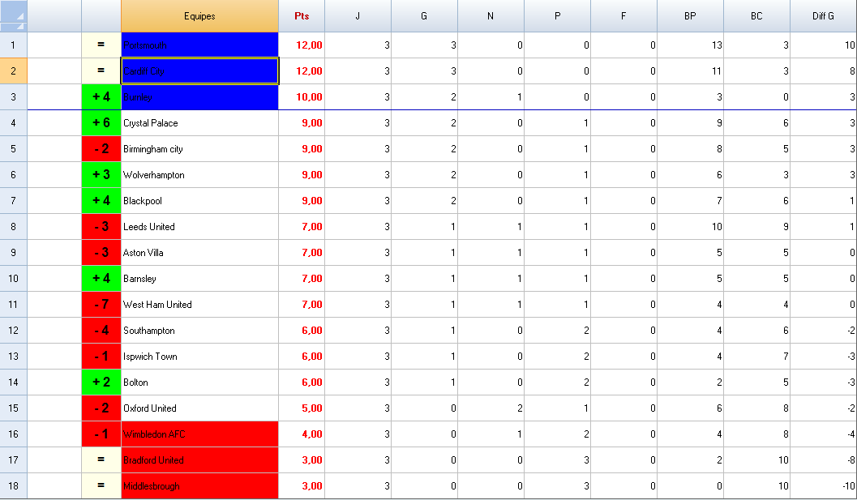Click Middlesbrough's equals sign cell
Viewport: 857px width, 500px height.
point(101,485)
